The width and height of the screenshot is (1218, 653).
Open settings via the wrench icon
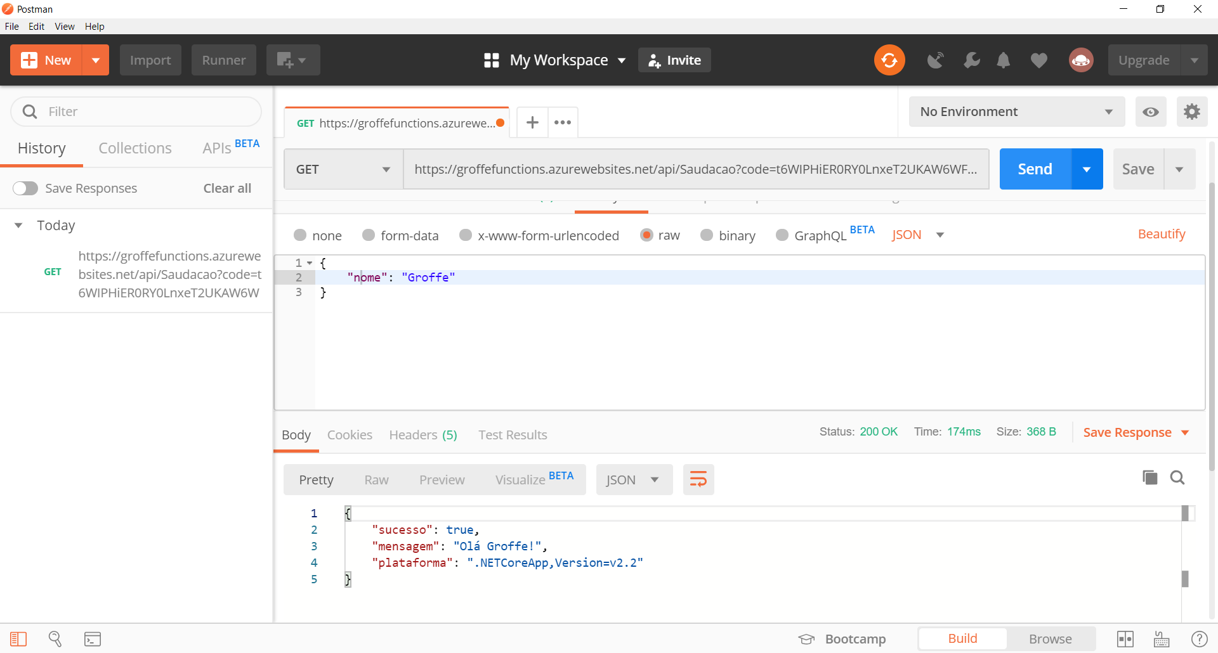click(x=971, y=60)
